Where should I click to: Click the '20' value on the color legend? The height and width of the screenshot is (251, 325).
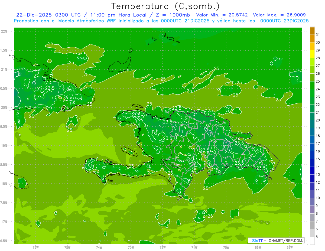[x=318, y=120]
